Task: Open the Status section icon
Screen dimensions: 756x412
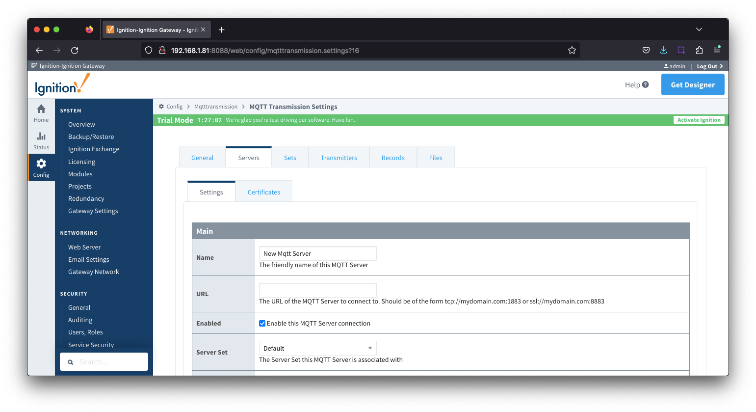Action: click(41, 137)
